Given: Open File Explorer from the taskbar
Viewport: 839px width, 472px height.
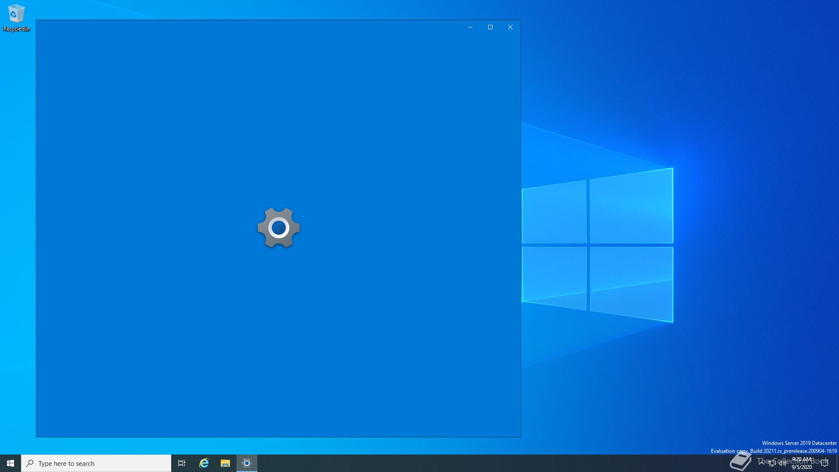Looking at the screenshot, I should [x=225, y=463].
